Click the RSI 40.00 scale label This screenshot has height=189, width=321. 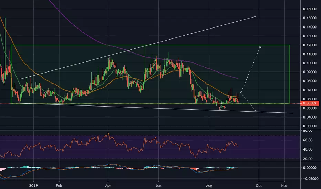click(308, 149)
